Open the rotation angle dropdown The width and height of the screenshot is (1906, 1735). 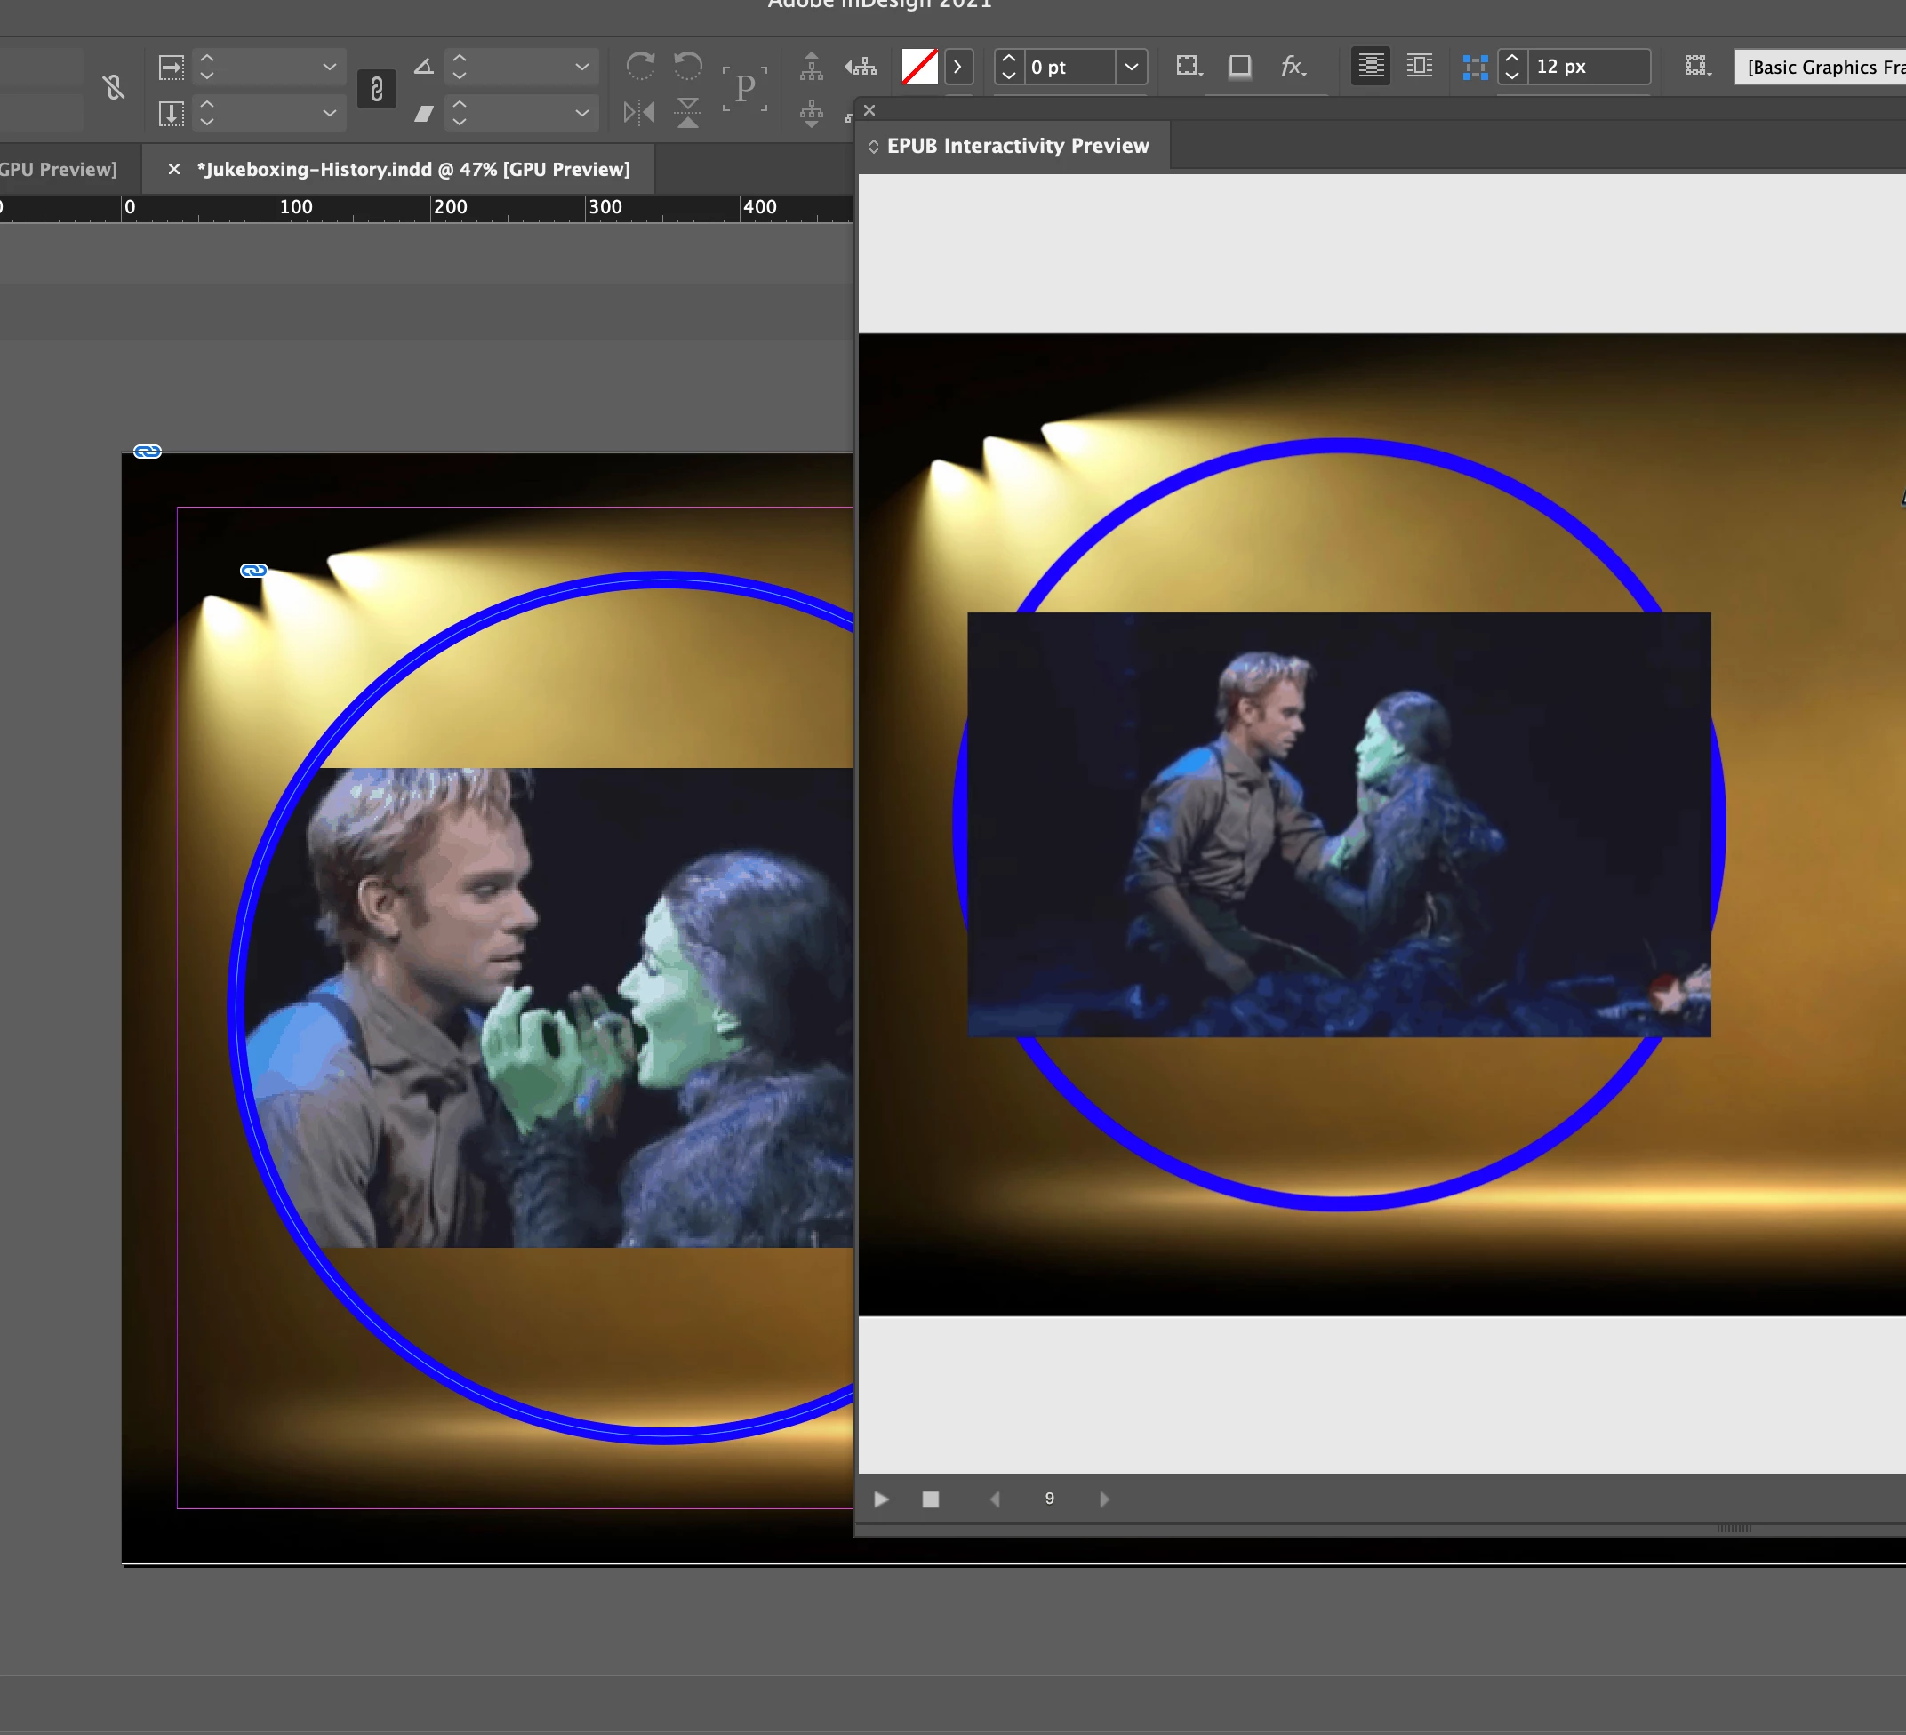point(581,66)
